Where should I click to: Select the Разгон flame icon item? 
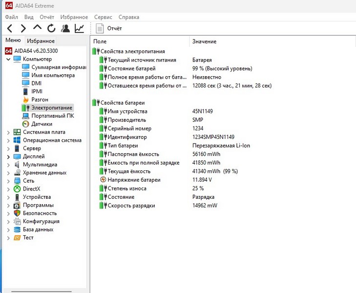click(40, 100)
